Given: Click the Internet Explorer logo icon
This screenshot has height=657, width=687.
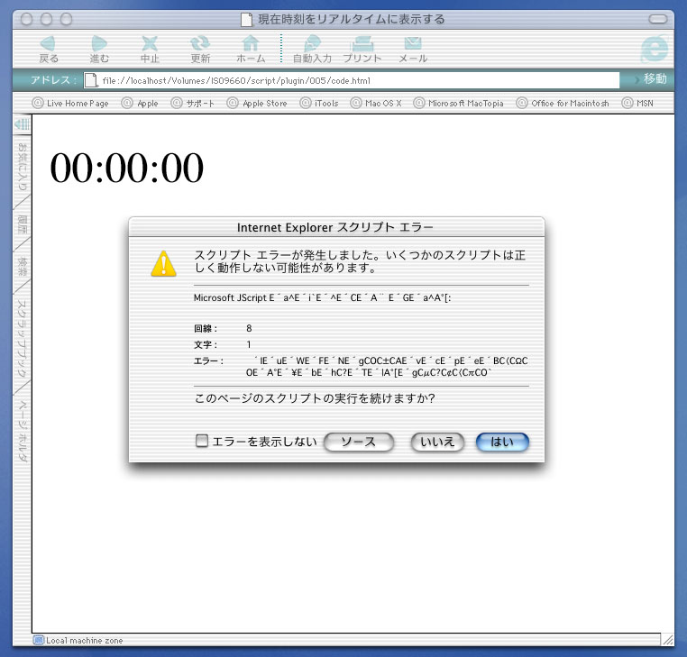Looking at the screenshot, I should pyautogui.click(x=655, y=49).
